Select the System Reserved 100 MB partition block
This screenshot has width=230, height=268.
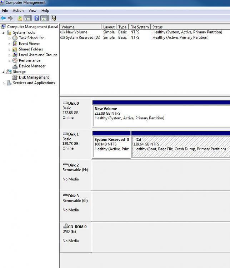pyautogui.click(x=111, y=147)
